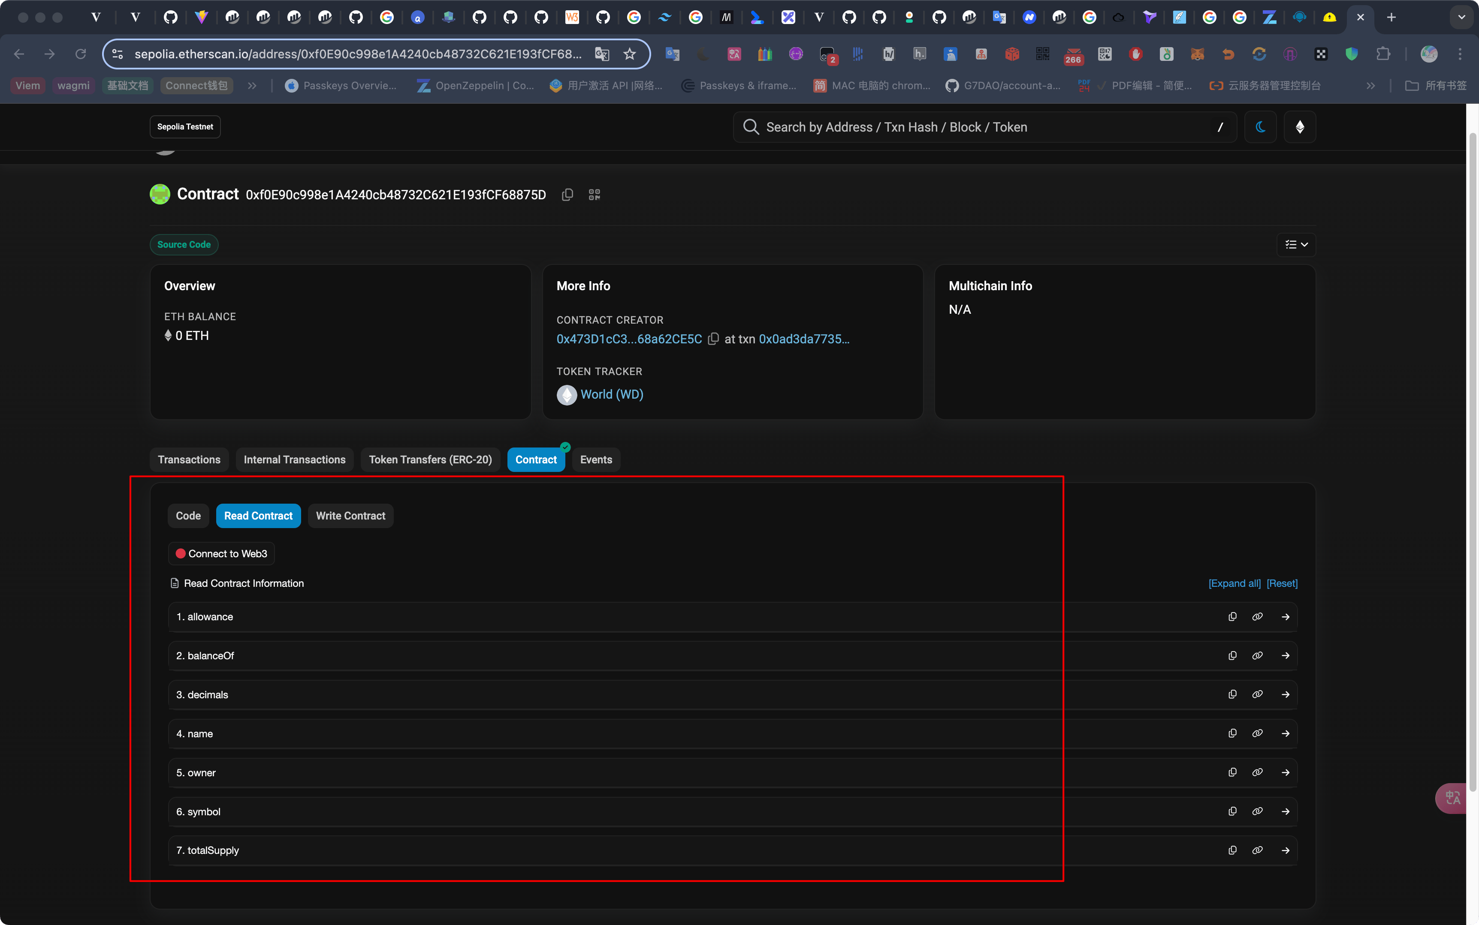Copy permalink for the balanceOf method

pos(1257,655)
